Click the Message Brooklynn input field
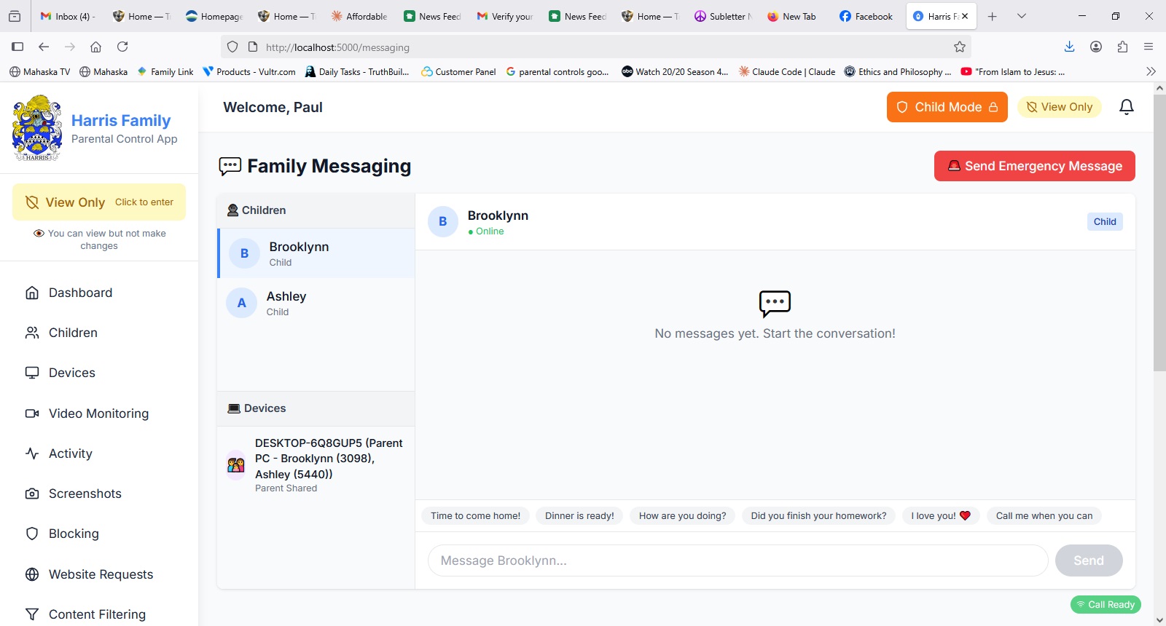 click(737, 560)
